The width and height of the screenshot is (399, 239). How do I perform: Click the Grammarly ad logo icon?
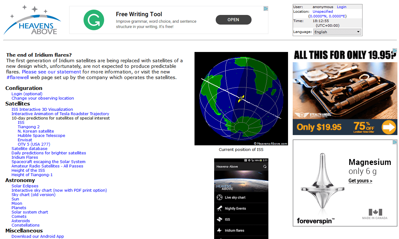[x=94, y=20]
